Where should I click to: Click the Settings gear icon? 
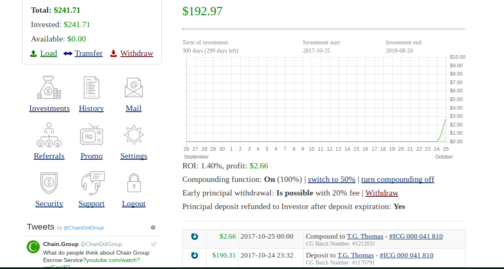[133, 135]
